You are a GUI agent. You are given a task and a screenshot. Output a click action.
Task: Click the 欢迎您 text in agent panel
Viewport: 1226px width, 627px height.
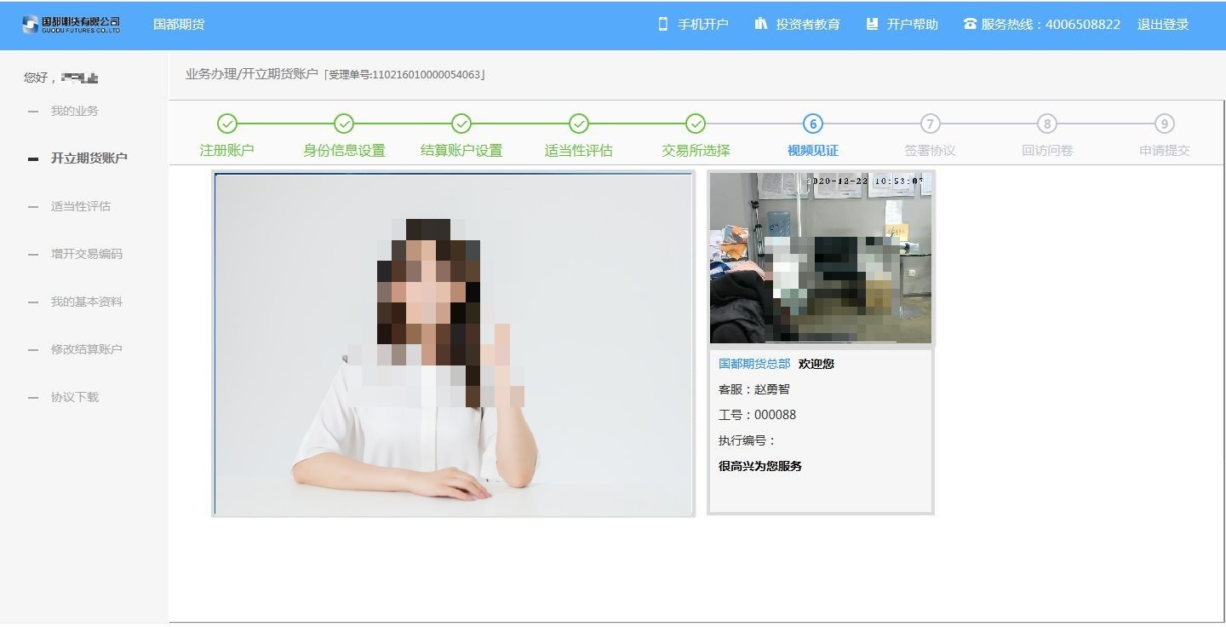coord(816,364)
